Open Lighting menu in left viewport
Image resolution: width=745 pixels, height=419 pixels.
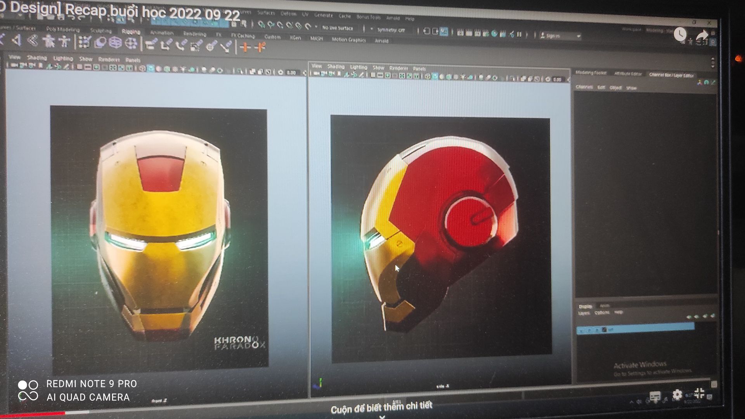coord(63,59)
